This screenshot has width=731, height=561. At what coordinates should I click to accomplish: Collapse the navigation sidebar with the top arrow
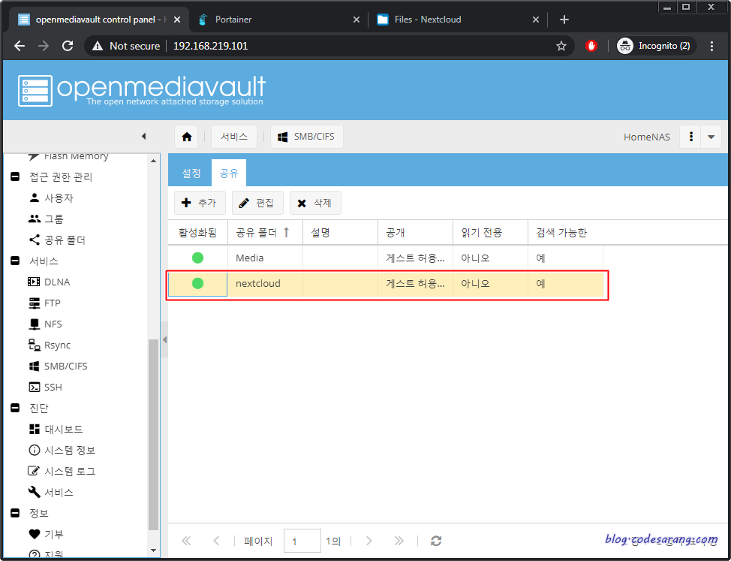[x=143, y=136]
